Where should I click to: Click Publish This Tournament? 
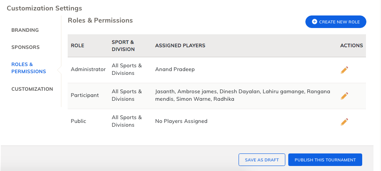(x=325, y=160)
